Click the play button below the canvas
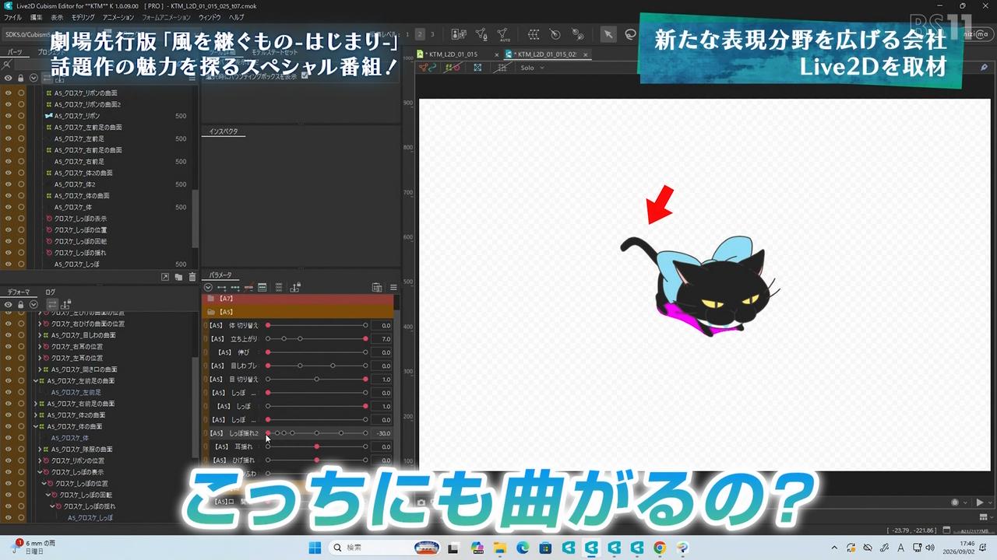Image resolution: width=997 pixels, height=560 pixels. (980, 502)
